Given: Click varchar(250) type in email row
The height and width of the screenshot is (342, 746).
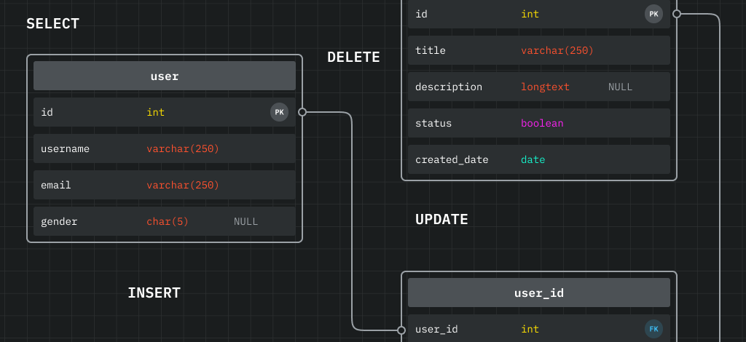Looking at the screenshot, I should (183, 186).
